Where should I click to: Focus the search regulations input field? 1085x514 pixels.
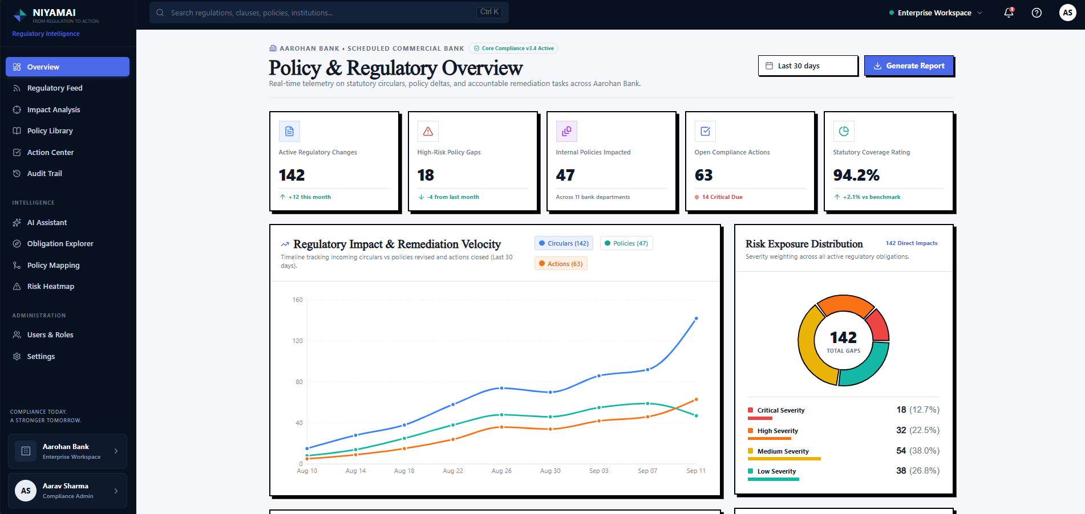coord(329,13)
